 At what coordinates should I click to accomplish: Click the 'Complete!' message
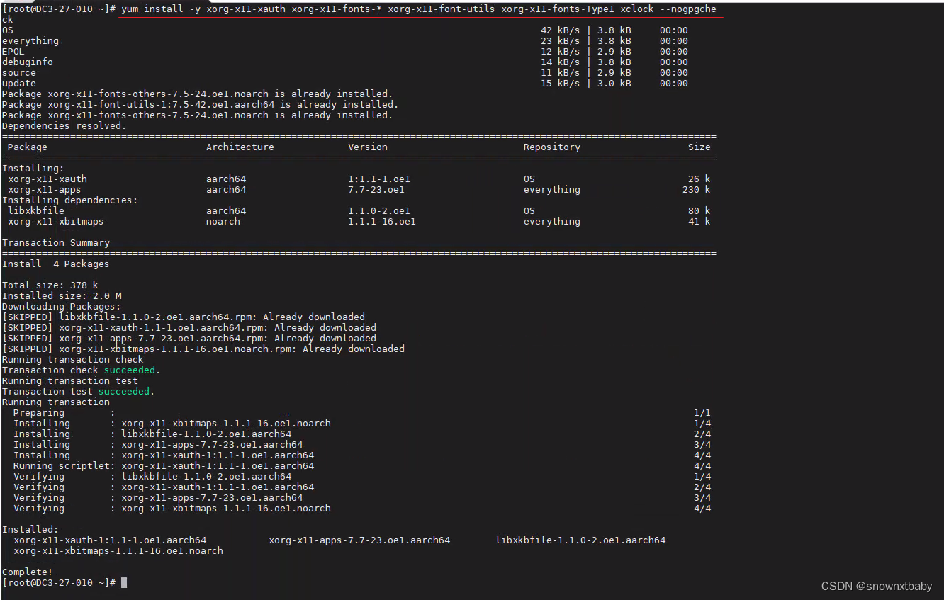point(28,572)
